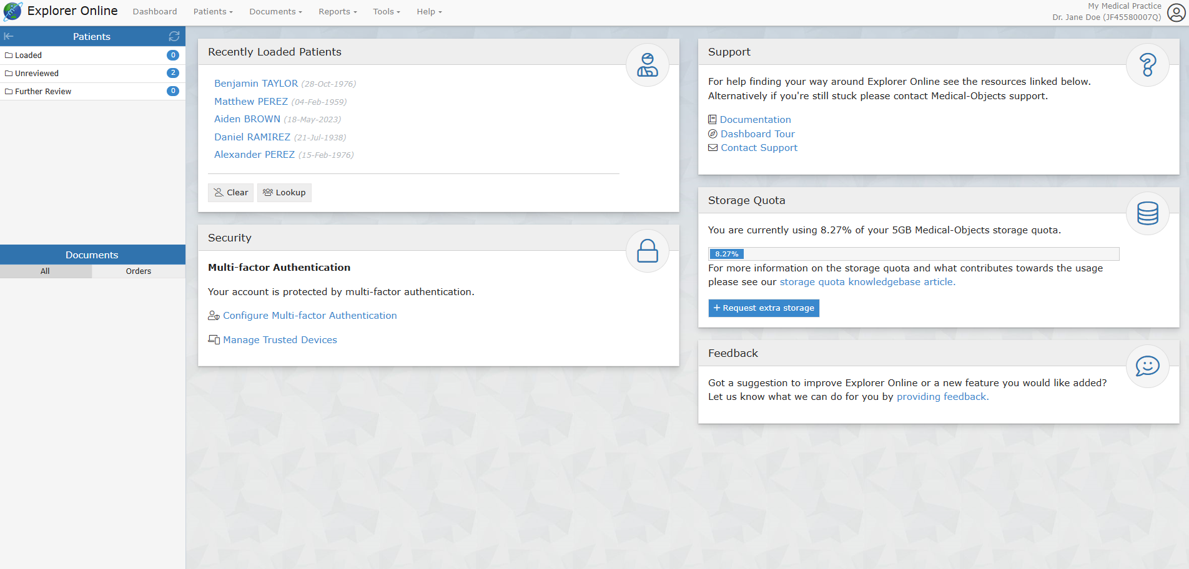Screen dimensions: 1189x569
Task: Click the Explorer Online globe logo
Action: (x=12, y=11)
